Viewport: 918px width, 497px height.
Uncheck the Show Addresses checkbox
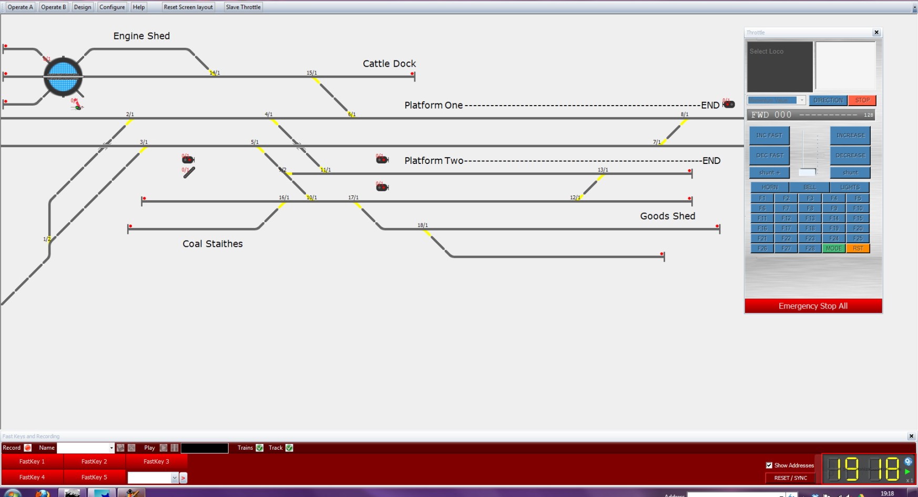(769, 465)
